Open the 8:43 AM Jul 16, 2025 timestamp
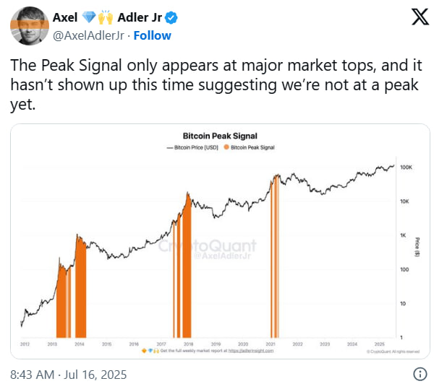Screen dimensions: 434x389 click(69, 375)
